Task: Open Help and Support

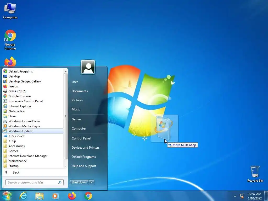Action: pyautogui.click(x=84, y=166)
